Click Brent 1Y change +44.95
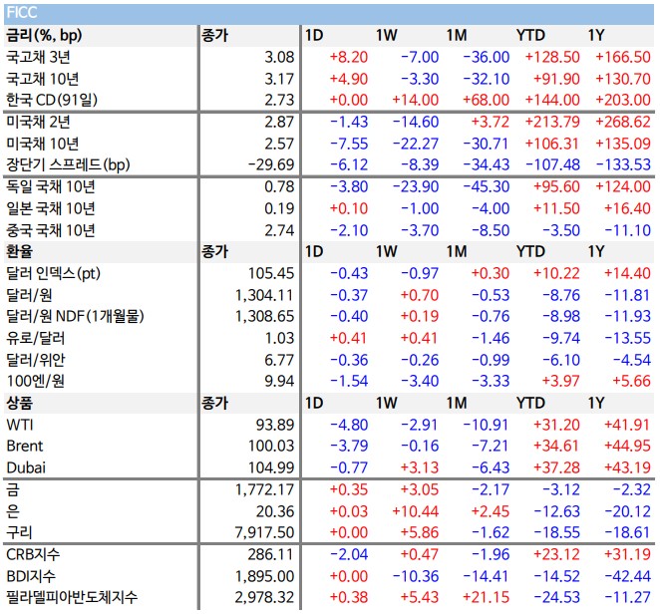This screenshot has height=616, width=660. 627,446
